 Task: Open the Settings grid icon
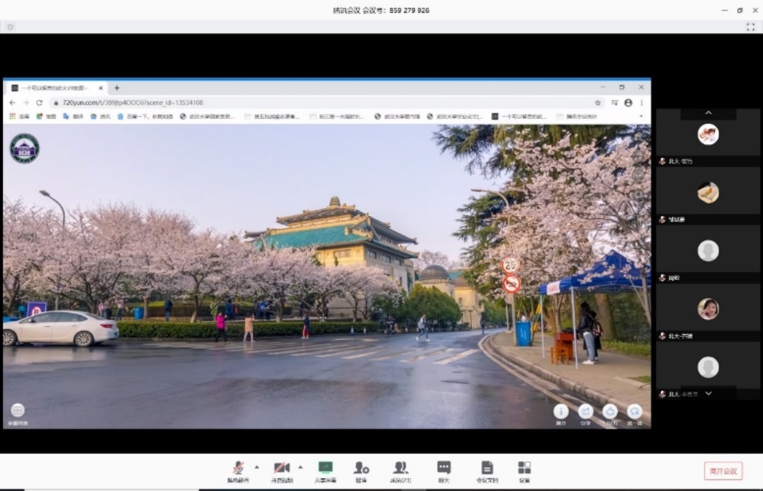pos(524,468)
